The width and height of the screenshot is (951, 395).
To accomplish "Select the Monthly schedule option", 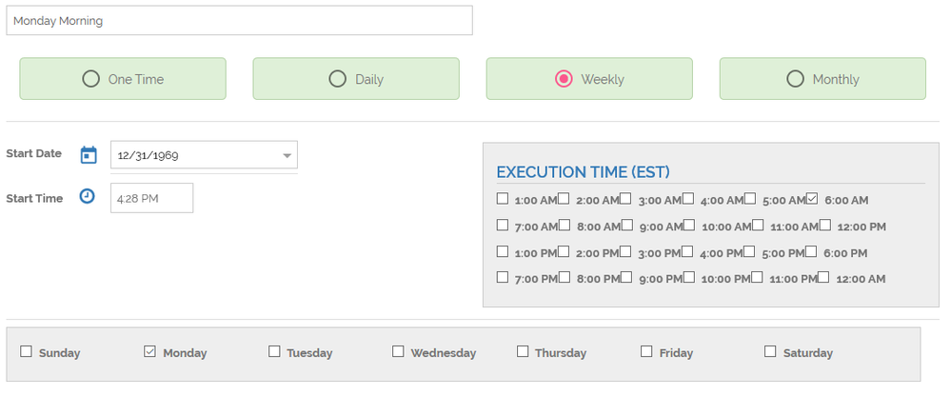I will [x=822, y=79].
